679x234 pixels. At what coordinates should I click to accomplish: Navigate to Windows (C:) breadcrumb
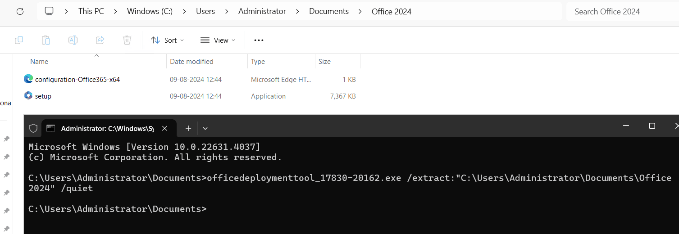[150, 12]
